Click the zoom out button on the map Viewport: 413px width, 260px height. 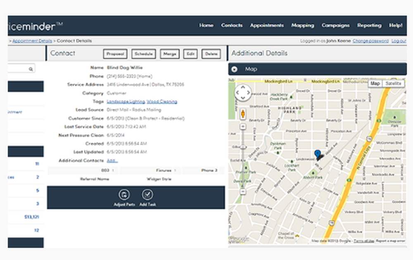click(x=242, y=192)
